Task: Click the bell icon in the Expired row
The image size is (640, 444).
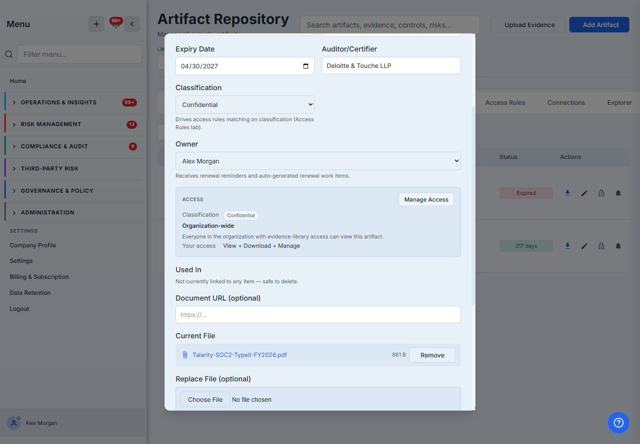Action: pyautogui.click(x=618, y=193)
